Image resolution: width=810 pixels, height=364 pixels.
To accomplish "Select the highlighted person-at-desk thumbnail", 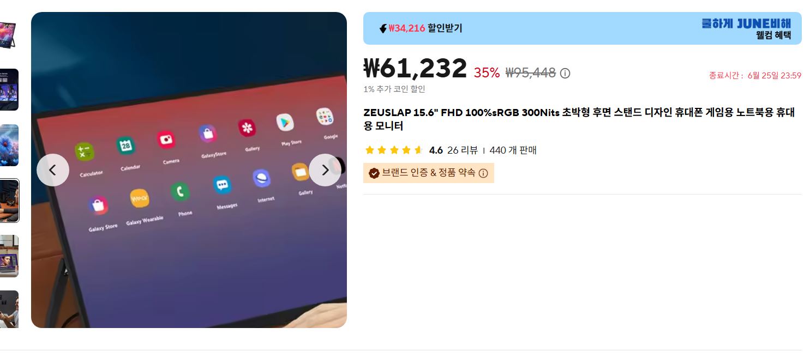I will 9,201.
